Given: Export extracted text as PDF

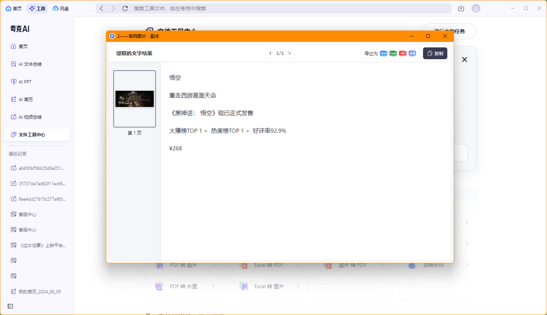Looking at the screenshot, I should point(403,53).
